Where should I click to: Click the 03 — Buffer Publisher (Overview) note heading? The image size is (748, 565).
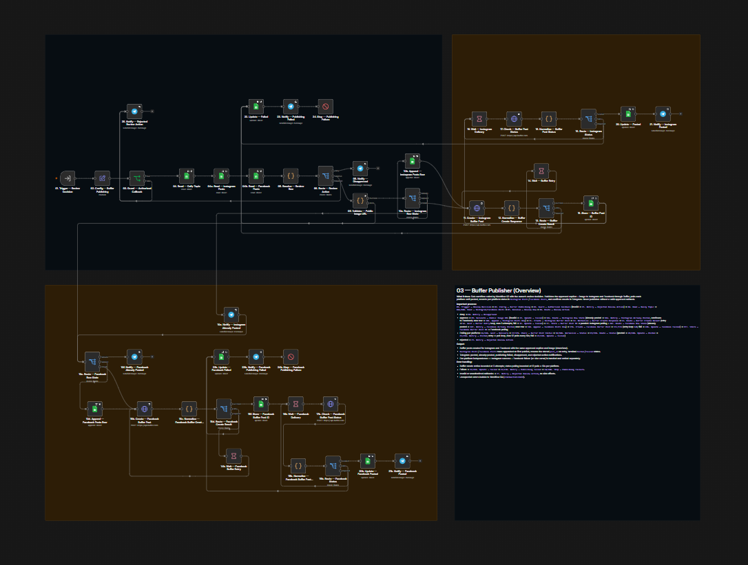(x=499, y=290)
